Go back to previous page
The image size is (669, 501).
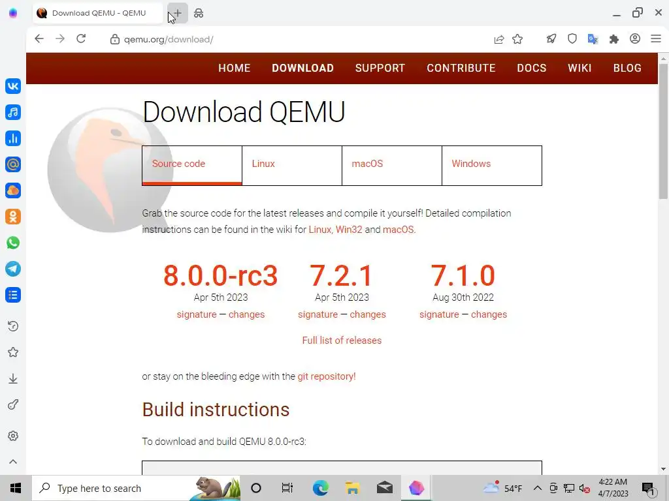39,39
